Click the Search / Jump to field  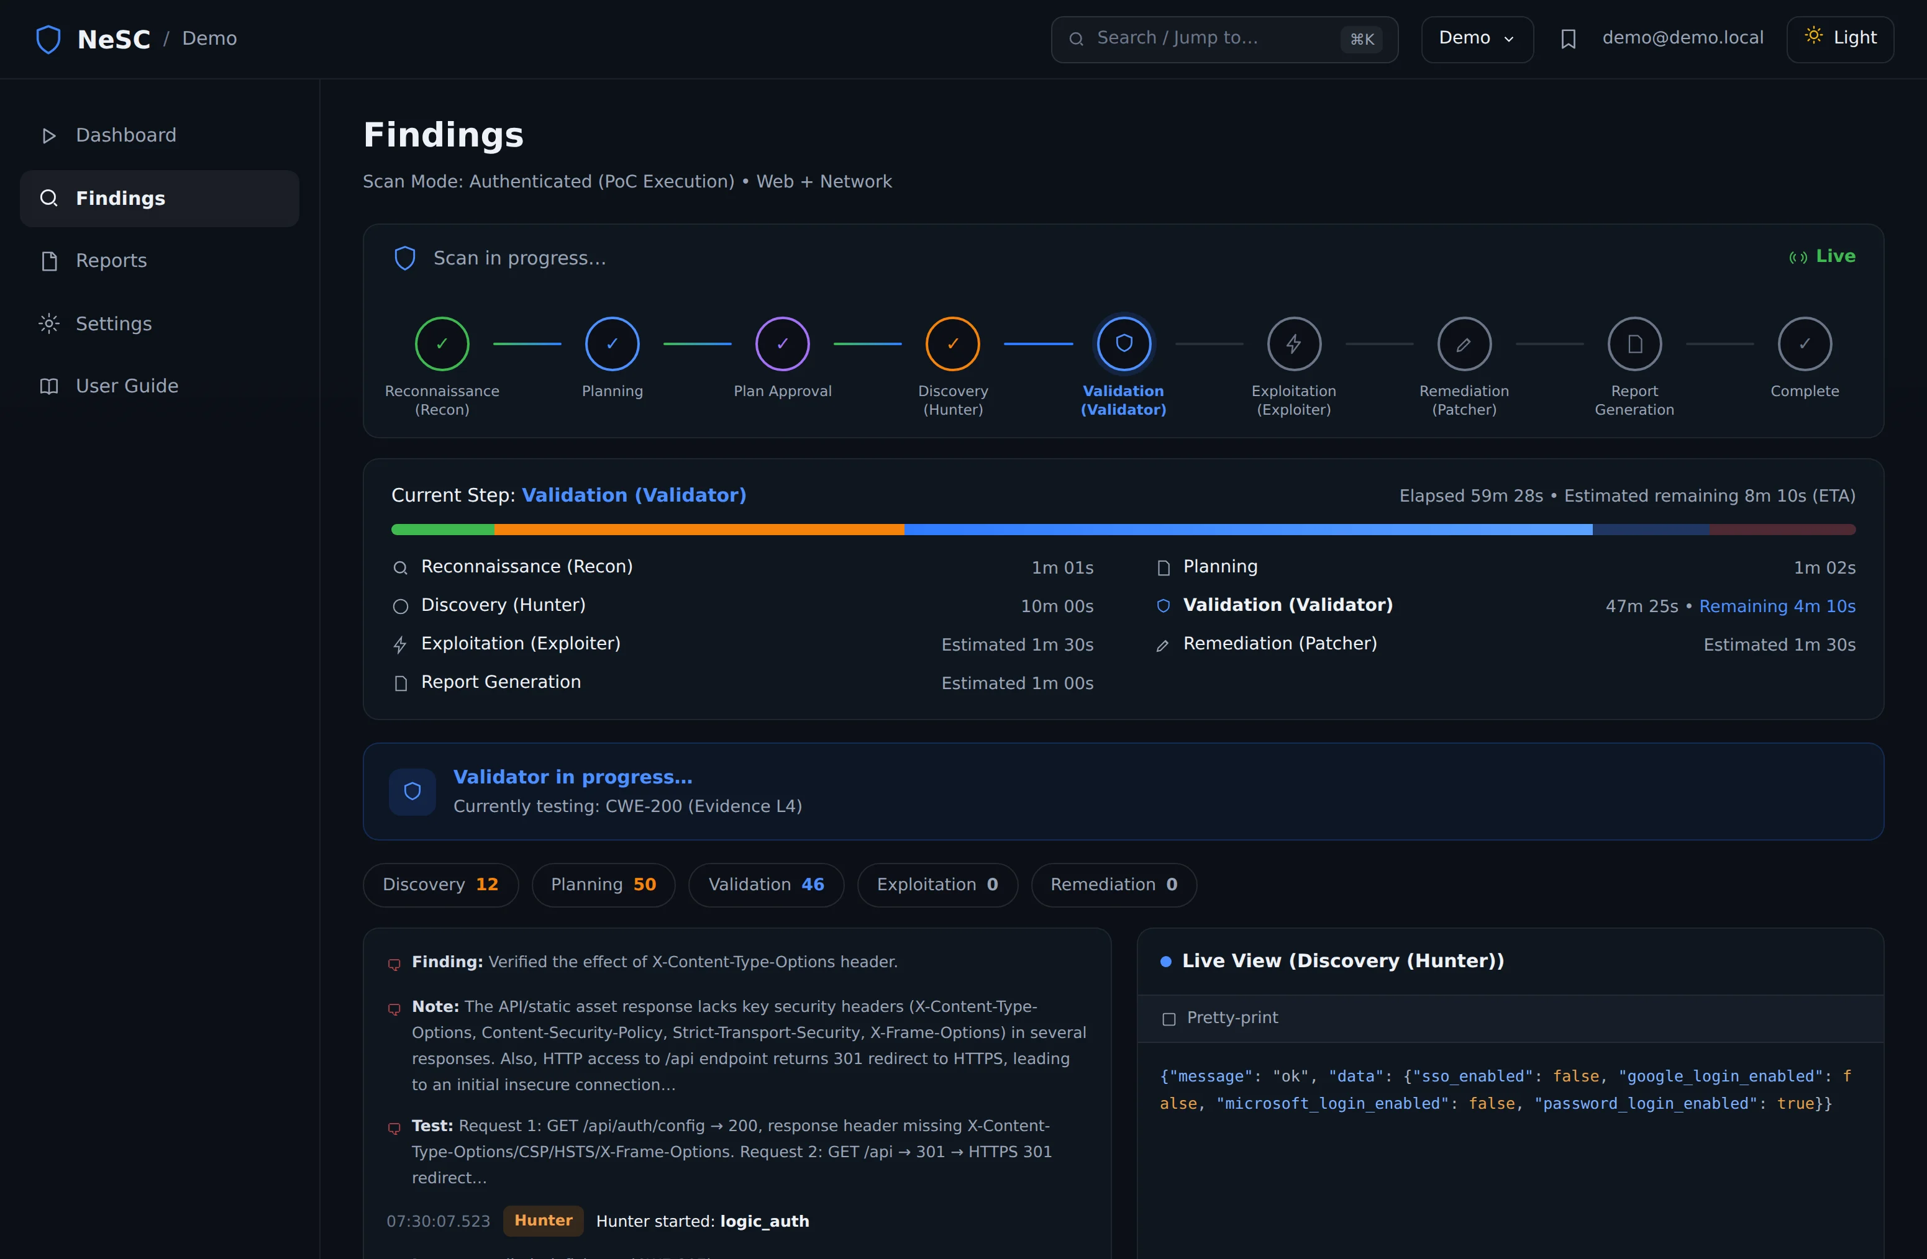tap(1224, 39)
